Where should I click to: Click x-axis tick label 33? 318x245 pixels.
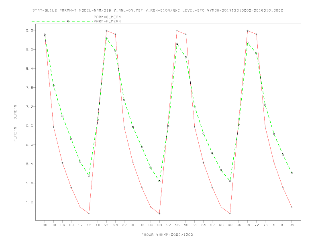(142, 225)
